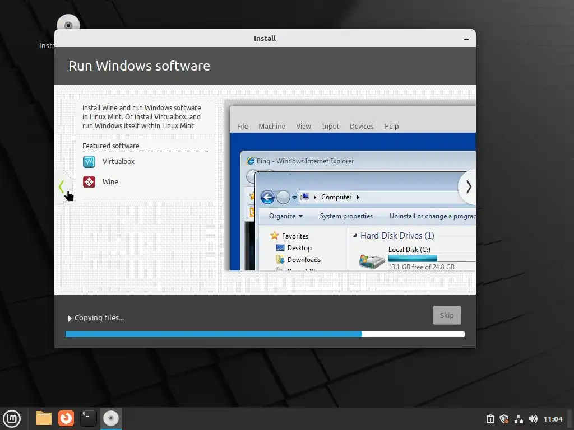Minimize the Install window

point(466,39)
